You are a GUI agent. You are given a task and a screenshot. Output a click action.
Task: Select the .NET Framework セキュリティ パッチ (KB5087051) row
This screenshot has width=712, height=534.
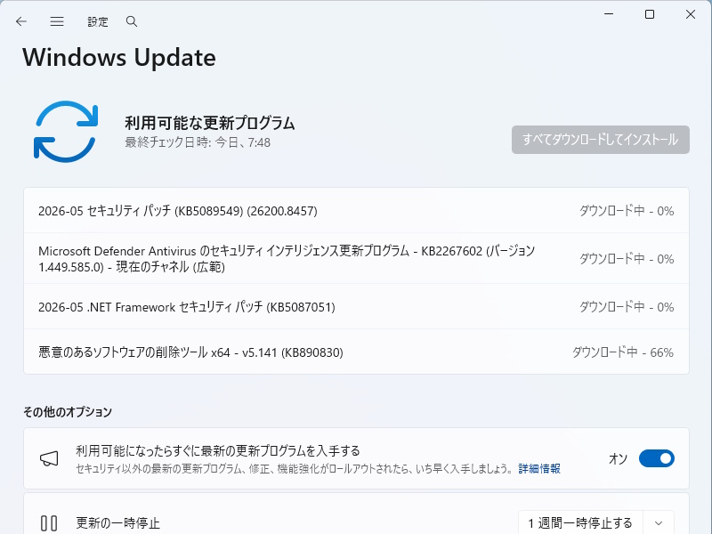coord(356,307)
